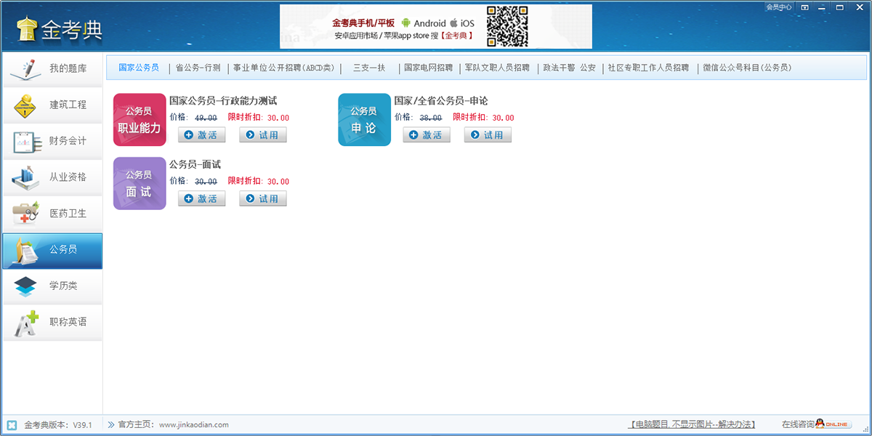Image resolution: width=872 pixels, height=436 pixels.
Task: Click the blue X icon in status bar
Action: point(12,425)
